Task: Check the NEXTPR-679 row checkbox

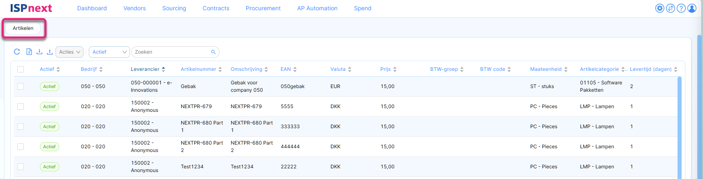Action: [x=21, y=106]
